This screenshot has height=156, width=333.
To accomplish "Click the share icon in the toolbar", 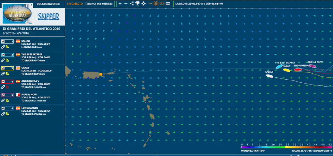I will [132, 4].
